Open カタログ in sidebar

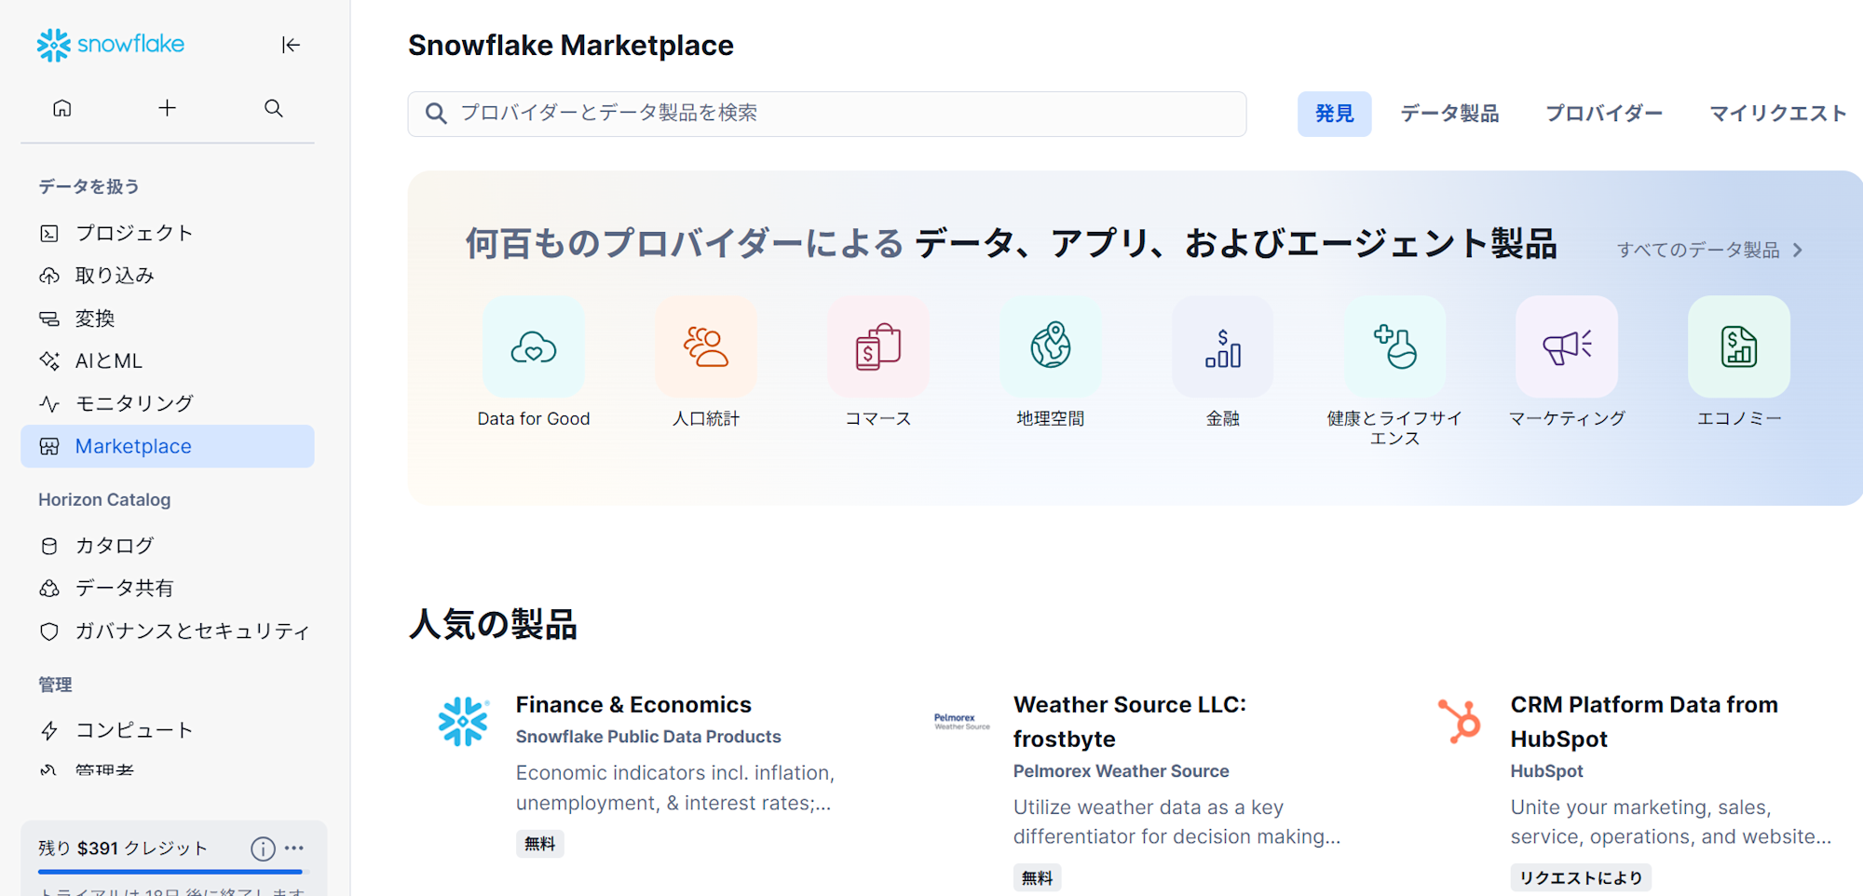pos(168,546)
